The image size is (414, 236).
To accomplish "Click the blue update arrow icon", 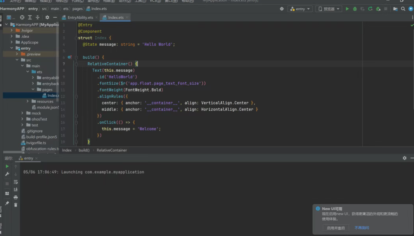I will [x=410, y=9].
